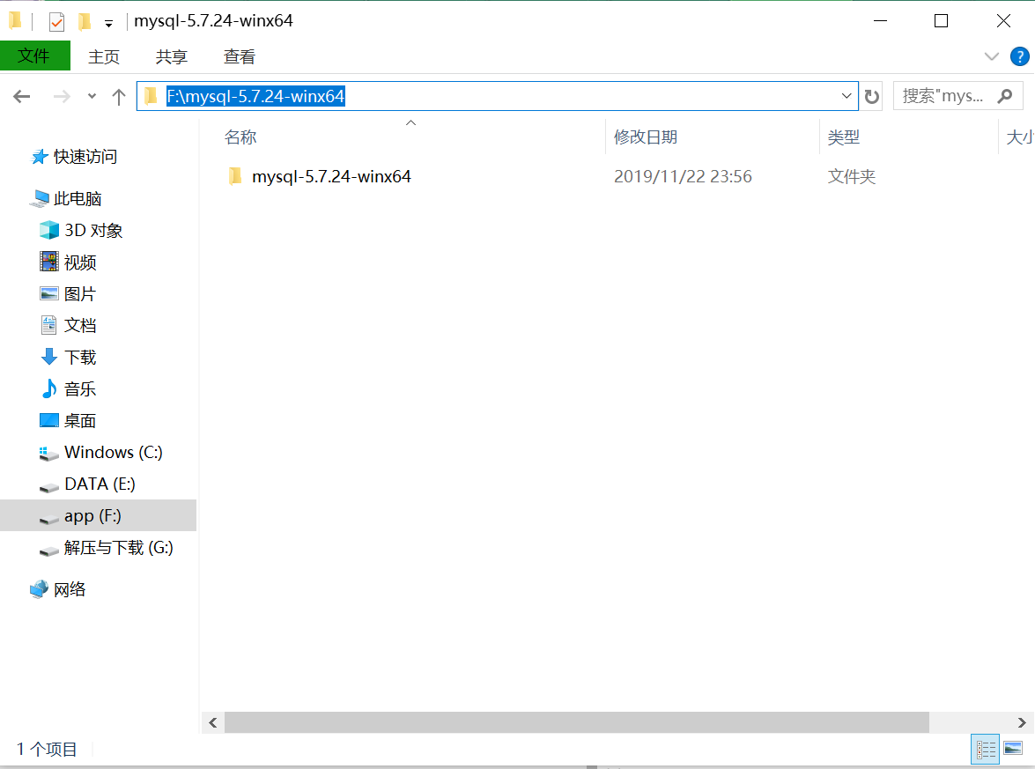The height and width of the screenshot is (769, 1035).
Task: Click the 2019/11/22 23:56 date cell
Action: [683, 177]
